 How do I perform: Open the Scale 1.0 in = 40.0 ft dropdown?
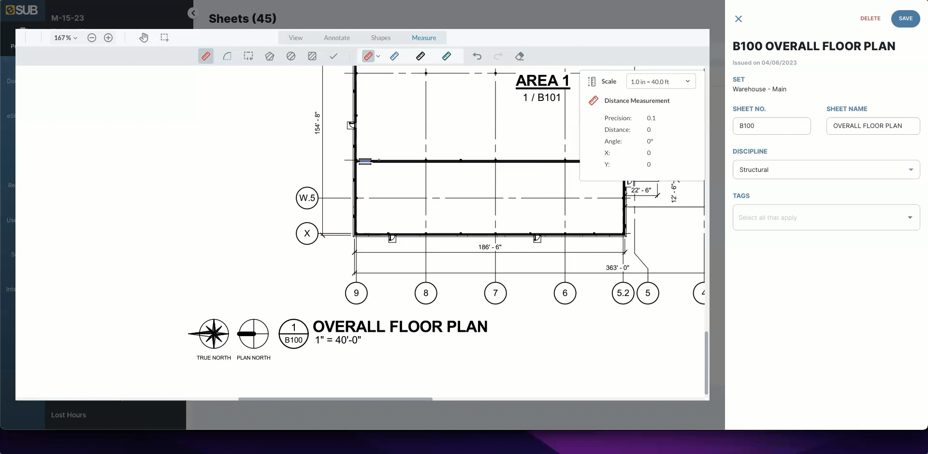[x=661, y=82]
